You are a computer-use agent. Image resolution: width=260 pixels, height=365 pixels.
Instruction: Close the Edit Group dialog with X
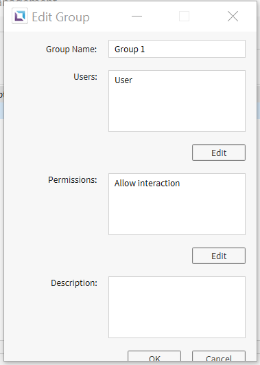[233, 16]
